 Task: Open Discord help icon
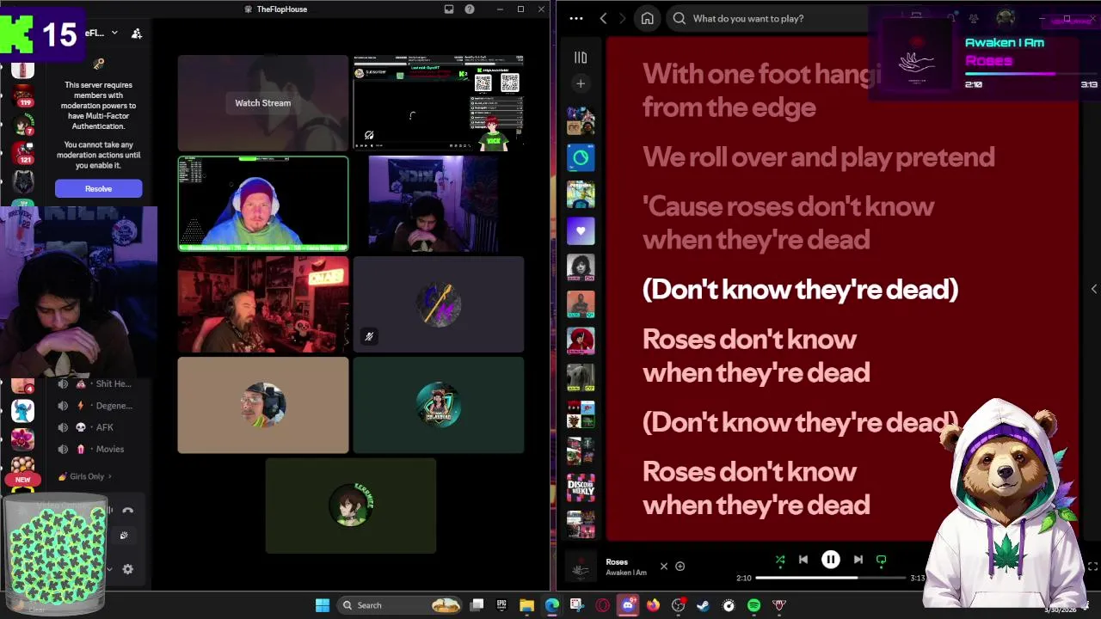tap(470, 9)
